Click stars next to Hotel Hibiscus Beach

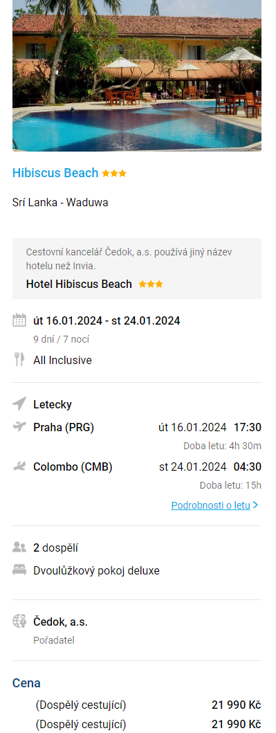151,284
